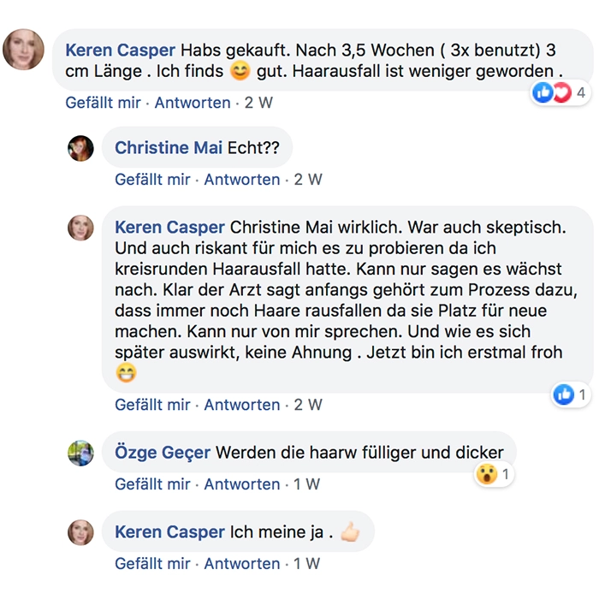
Task: Like the 'Ich meine ja' comment
Action: coord(153,564)
